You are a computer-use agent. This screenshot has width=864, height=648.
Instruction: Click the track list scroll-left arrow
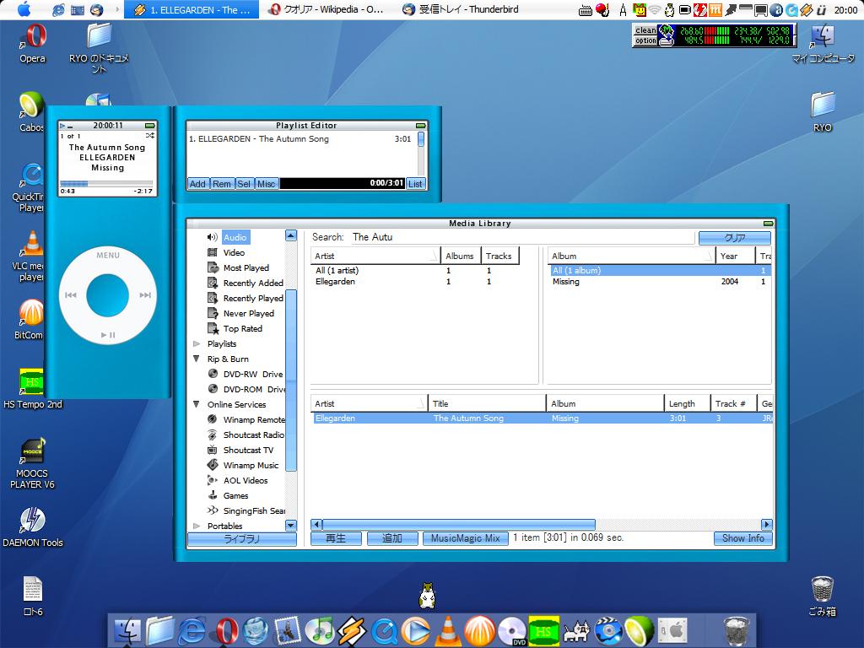[x=316, y=524]
